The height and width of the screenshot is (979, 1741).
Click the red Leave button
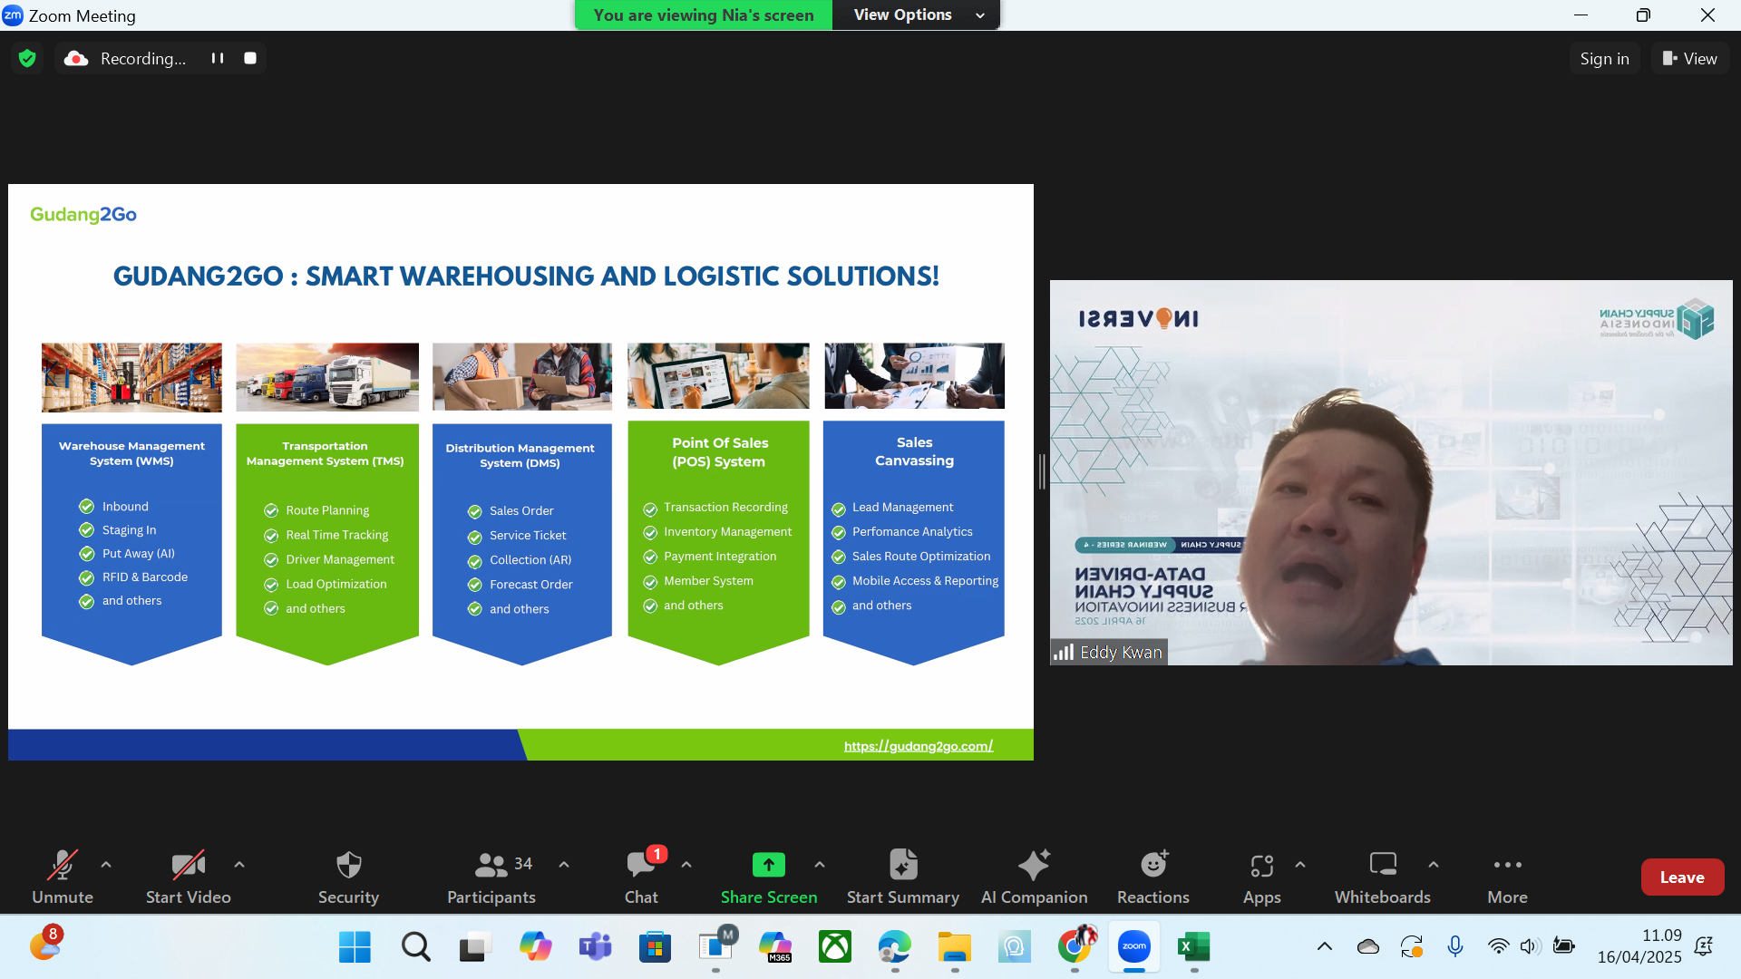(x=1682, y=877)
